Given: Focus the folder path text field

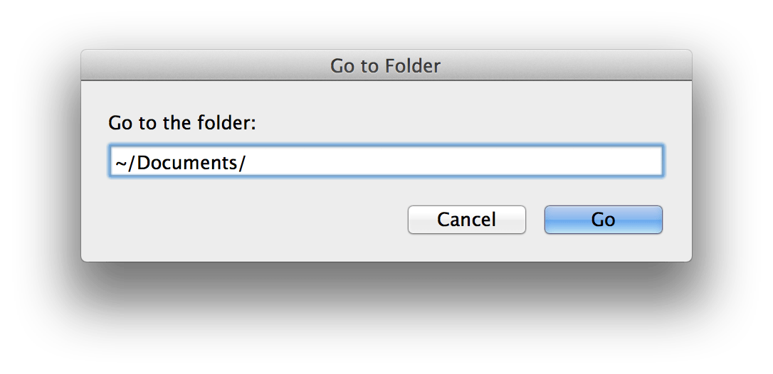Looking at the screenshot, I should pos(385,162).
